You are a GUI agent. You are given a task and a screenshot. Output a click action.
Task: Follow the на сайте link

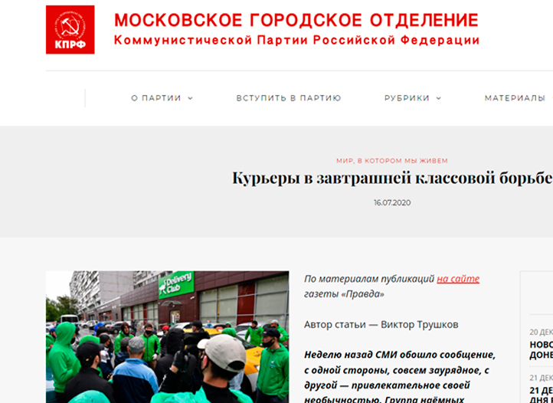point(458,279)
